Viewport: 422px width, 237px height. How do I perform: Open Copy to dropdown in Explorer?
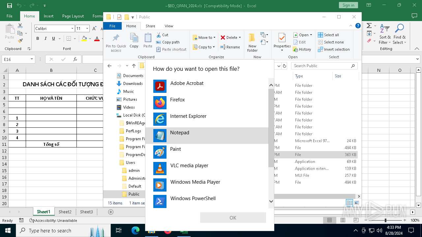point(204,47)
